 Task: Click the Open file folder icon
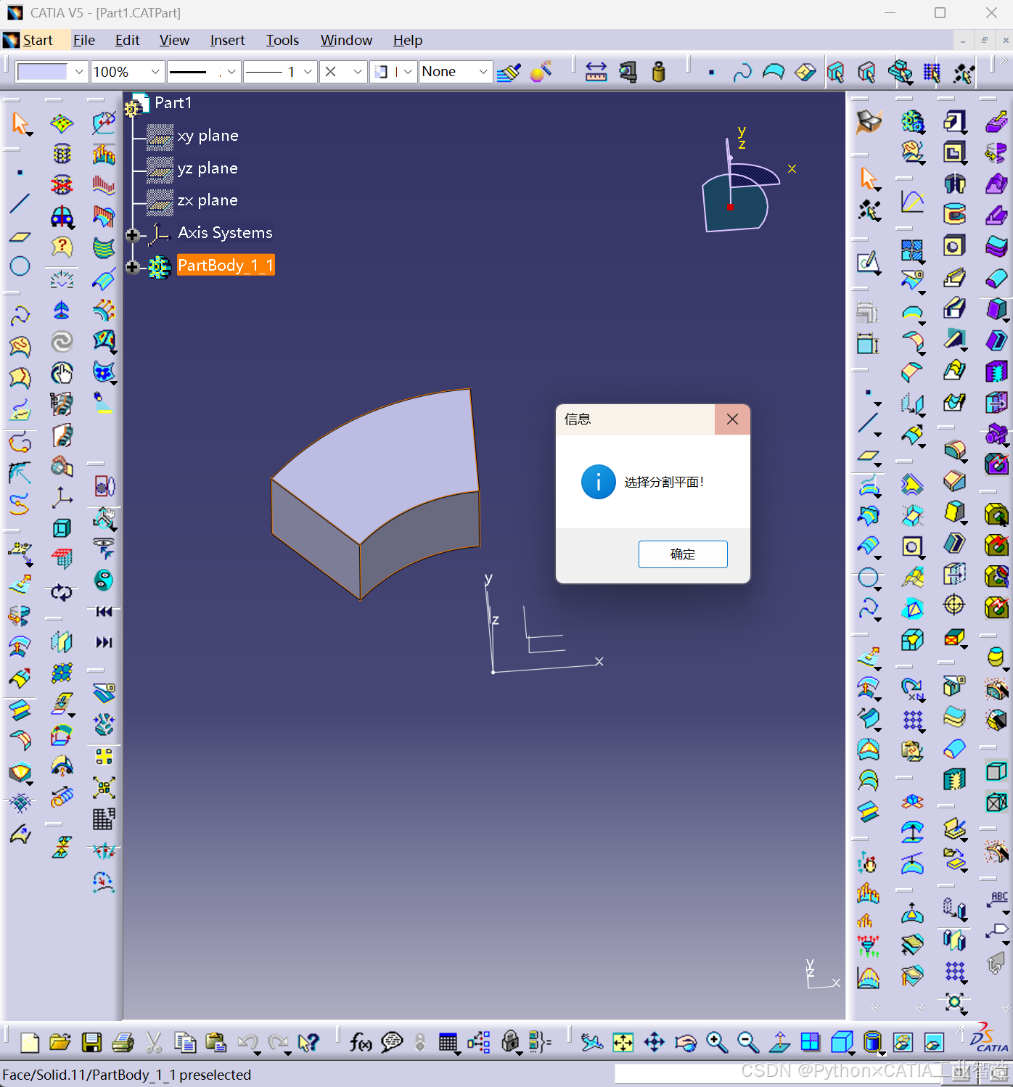pos(60,1043)
